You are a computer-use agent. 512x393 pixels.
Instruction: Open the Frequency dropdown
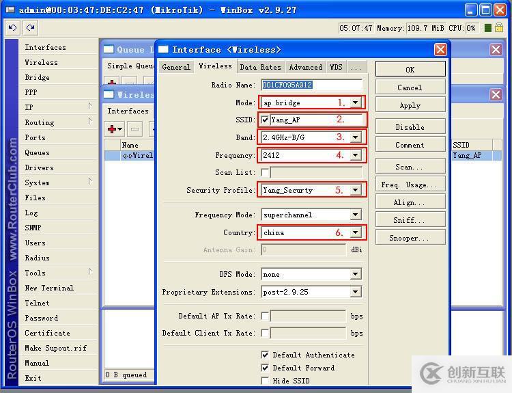click(x=355, y=155)
